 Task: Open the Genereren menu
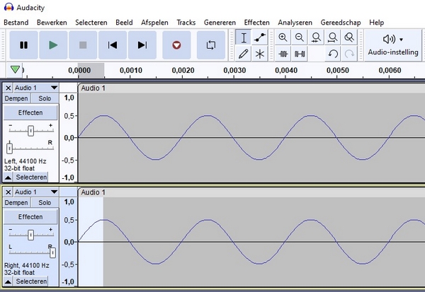220,23
